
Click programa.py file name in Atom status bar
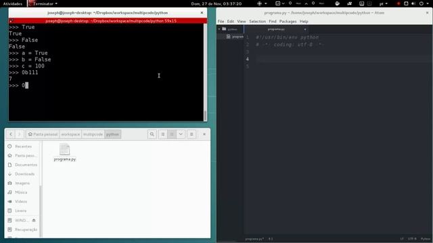(x=254, y=239)
